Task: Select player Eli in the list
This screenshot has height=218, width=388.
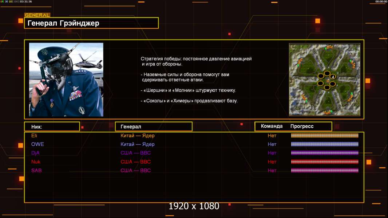Action: [34, 136]
